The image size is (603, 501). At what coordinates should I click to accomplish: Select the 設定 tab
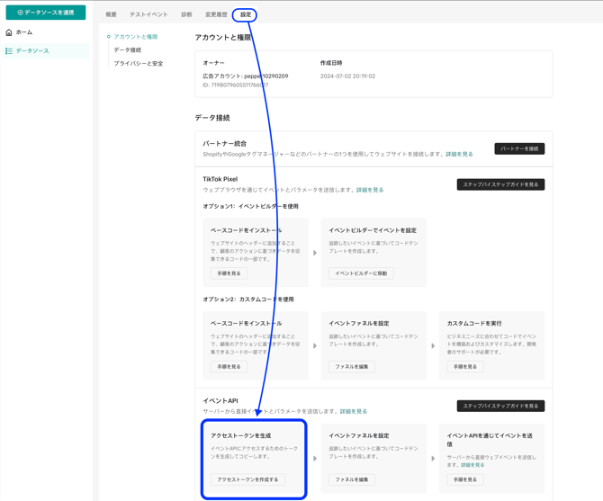coord(245,15)
